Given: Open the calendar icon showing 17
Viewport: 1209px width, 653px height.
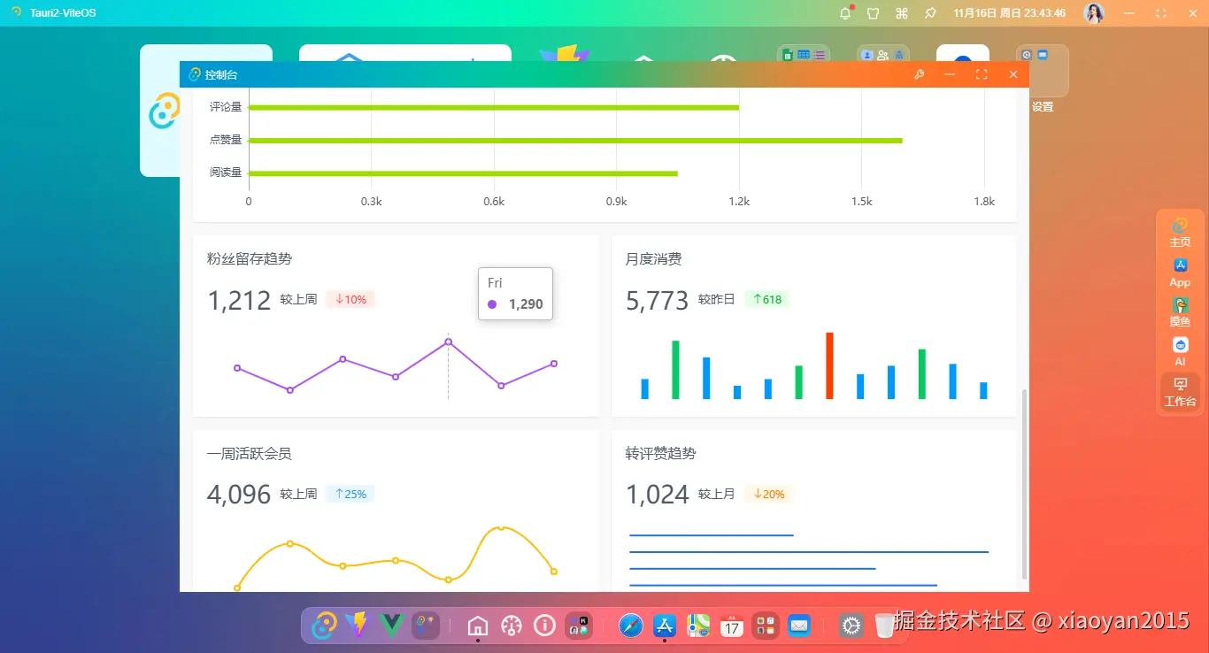Looking at the screenshot, I should [732, 626].
